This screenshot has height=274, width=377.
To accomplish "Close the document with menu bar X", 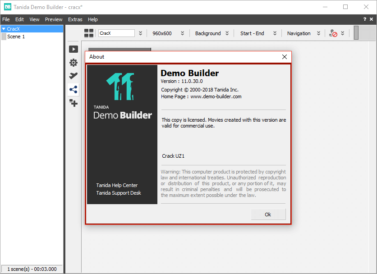I will pos(372,19).
